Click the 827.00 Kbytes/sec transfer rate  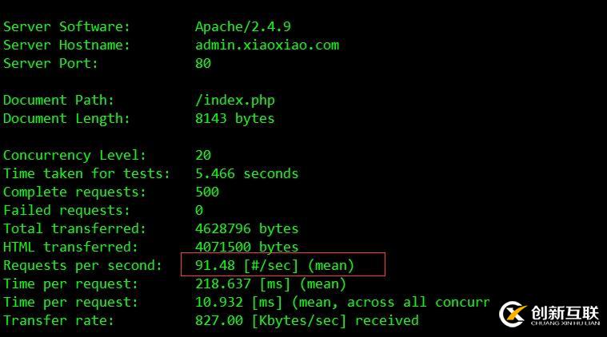[x=306, y=320]
